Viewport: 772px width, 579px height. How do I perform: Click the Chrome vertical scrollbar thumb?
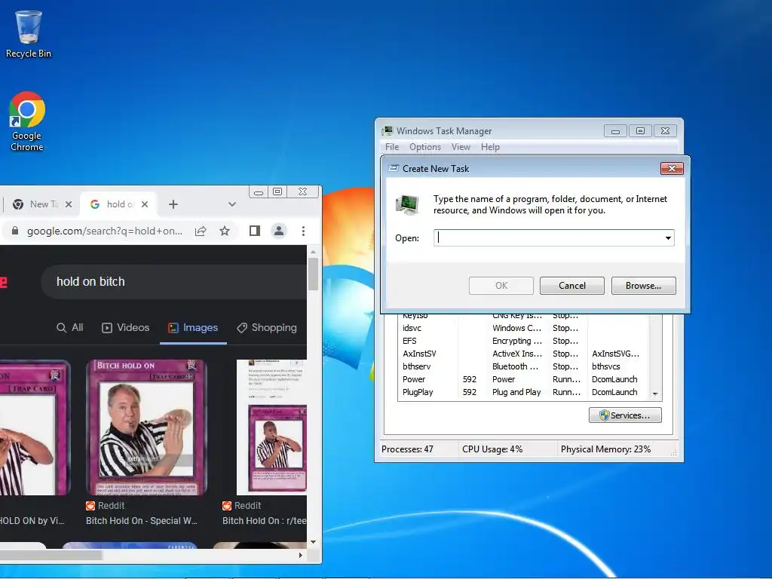pos(313,274)
